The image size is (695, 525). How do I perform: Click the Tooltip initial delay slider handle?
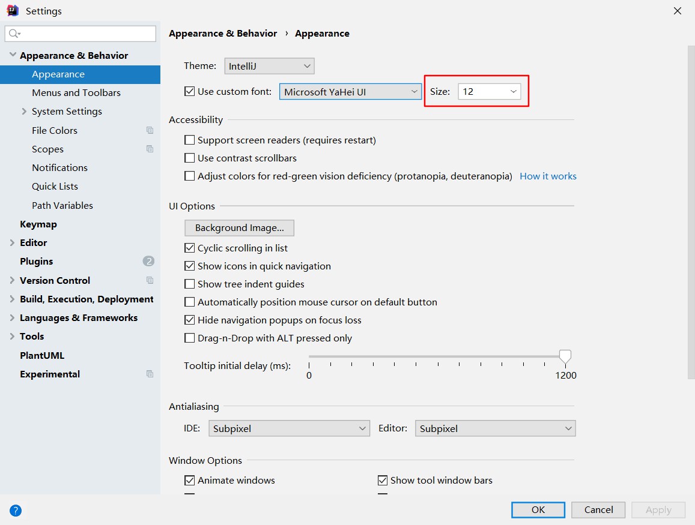pos(565,356)
